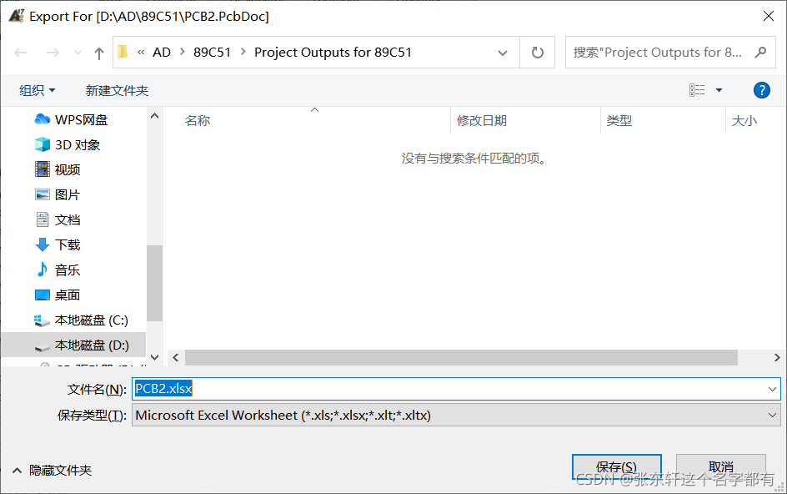
Task: Click the 图片 picture icon
Action: pos(43,194)
